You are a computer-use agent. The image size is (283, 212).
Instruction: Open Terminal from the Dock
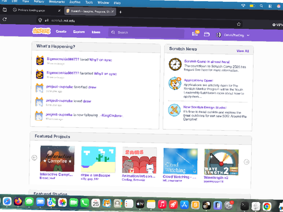(x=244, y=206)
